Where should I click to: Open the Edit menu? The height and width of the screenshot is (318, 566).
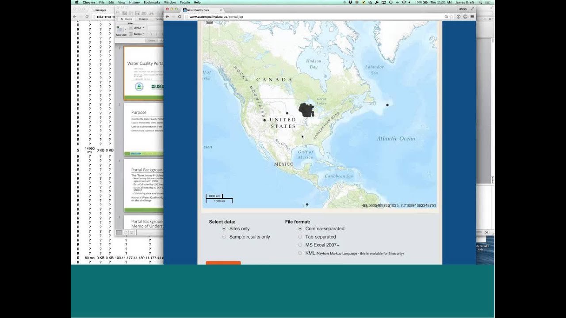click(x=111, y=3)
